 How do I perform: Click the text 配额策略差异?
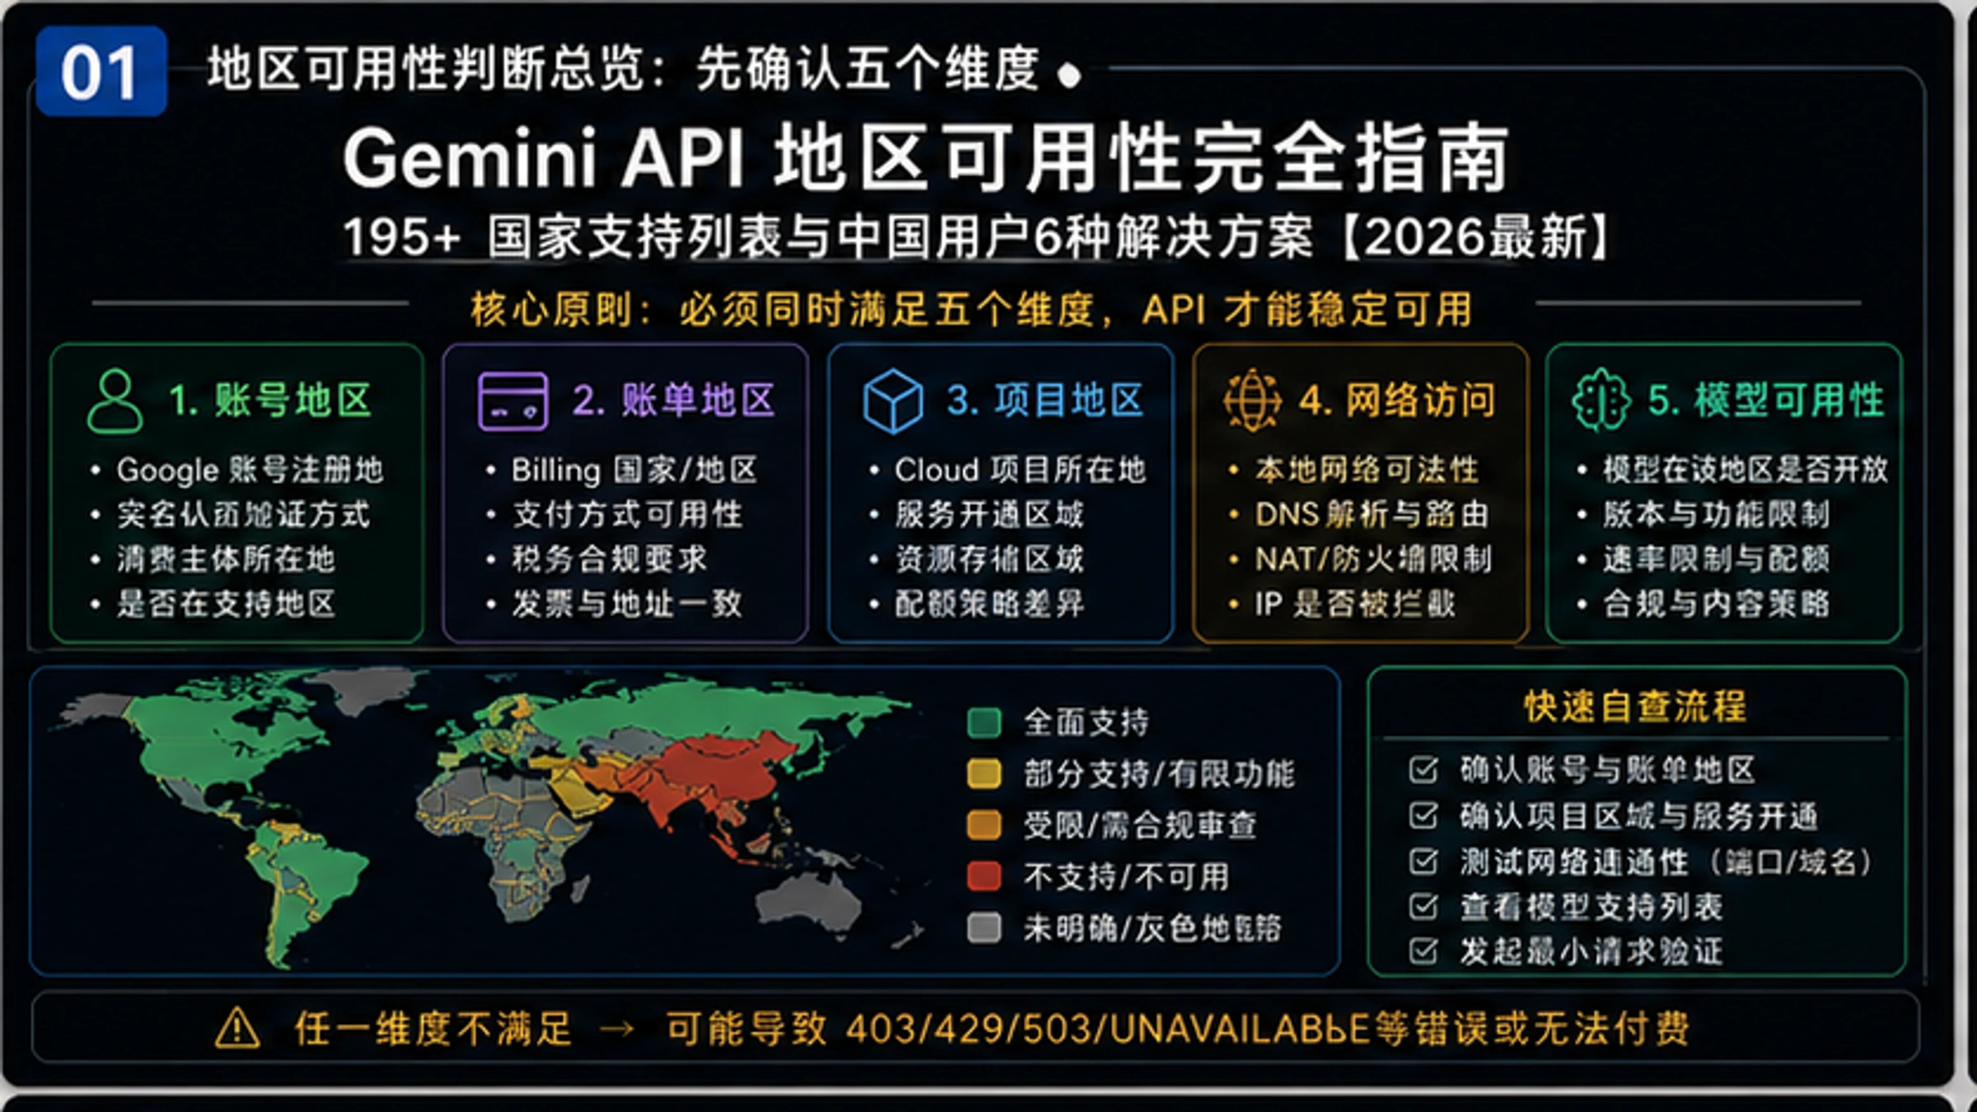click(x=989, y=603)
